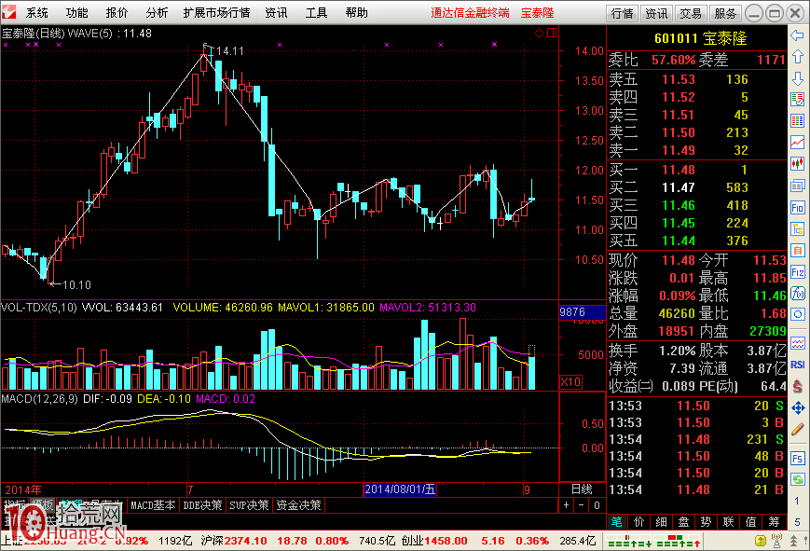Switch to the SUP决策 tab
The width and height of the screenshot is (810, 551).
249,505
